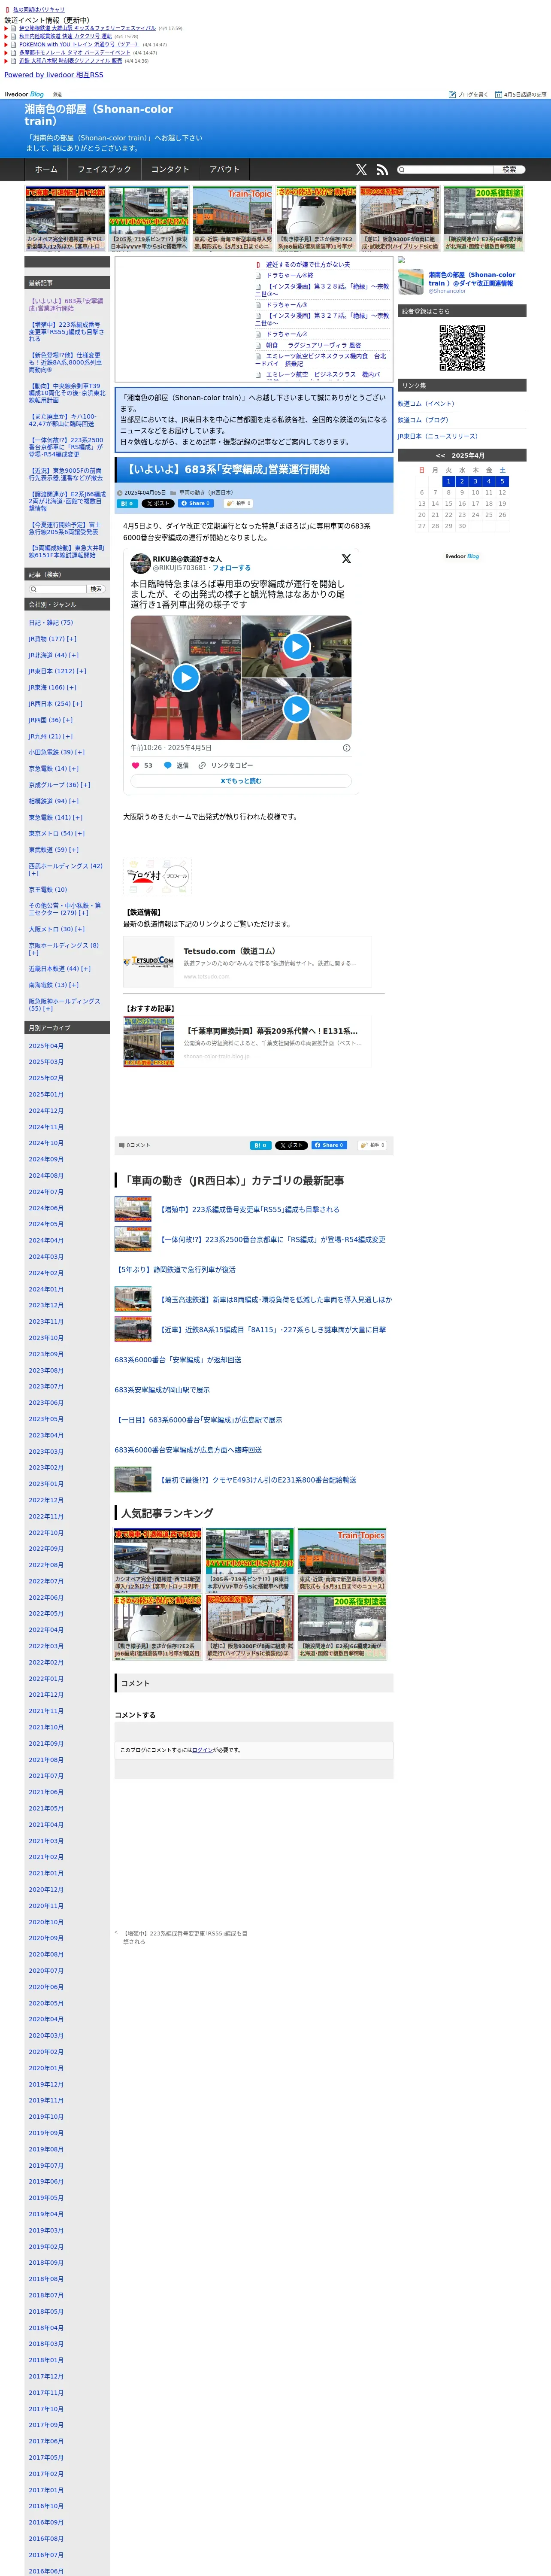The width and height of the screenshot is (551, 2576).
Task: Open the フェイスブック navigation tab
Action: [104, 170]
